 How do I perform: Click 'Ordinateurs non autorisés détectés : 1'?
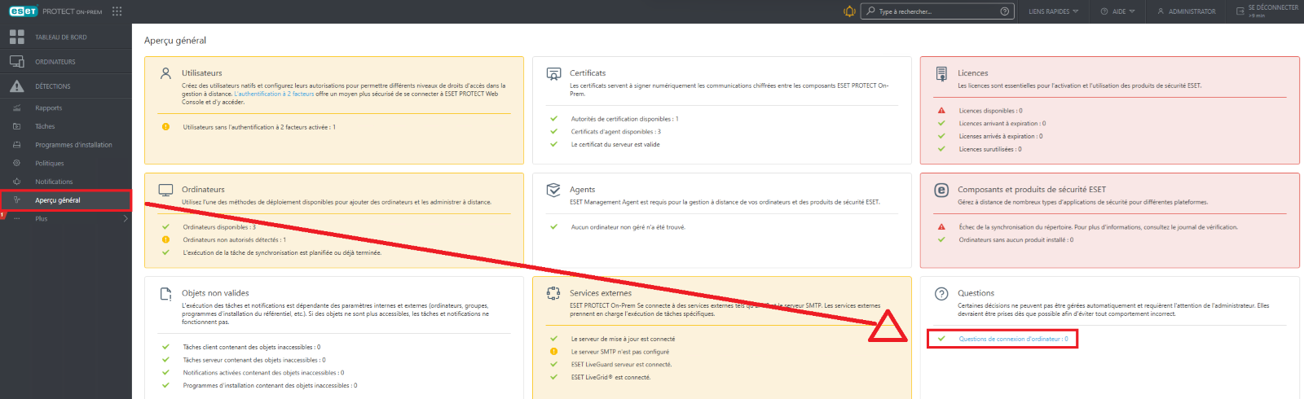(x=235, y=240)
